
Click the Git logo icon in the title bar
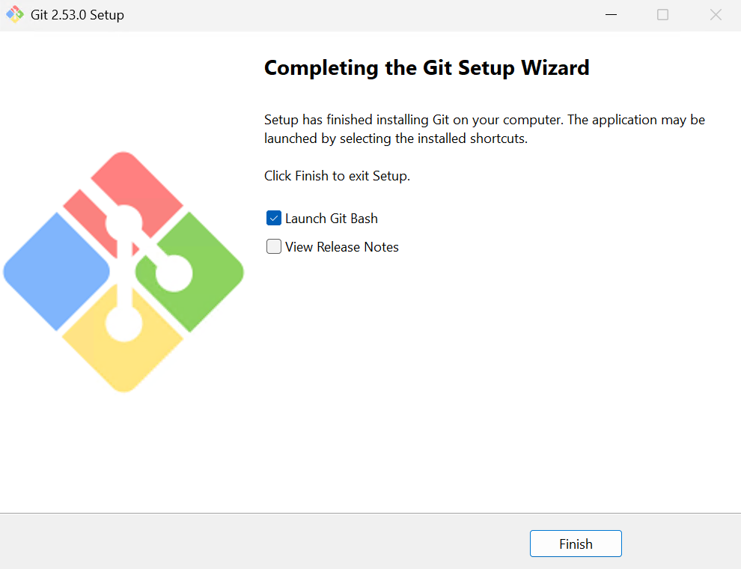[x=15, y=14]
